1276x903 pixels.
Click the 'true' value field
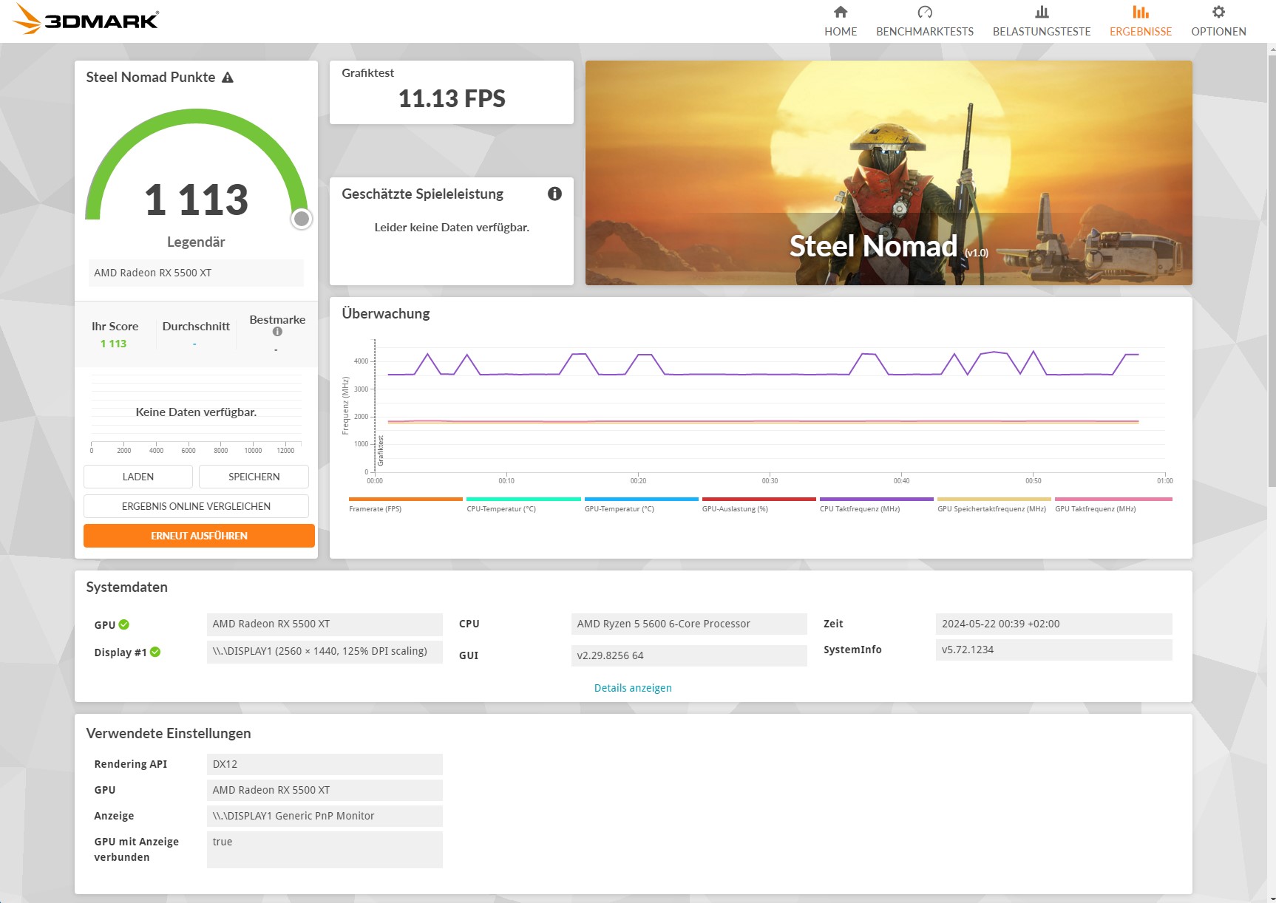pyautogui.click(x=325, y=850)
